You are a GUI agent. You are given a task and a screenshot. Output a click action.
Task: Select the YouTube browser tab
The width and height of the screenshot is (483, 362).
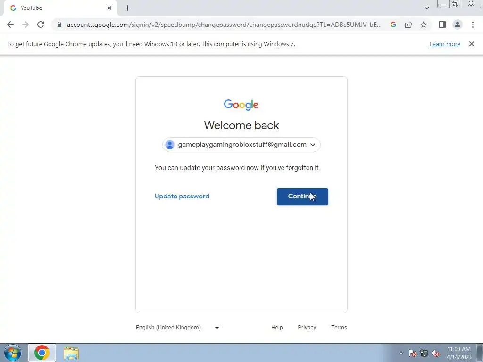click(x=60, y=8)
